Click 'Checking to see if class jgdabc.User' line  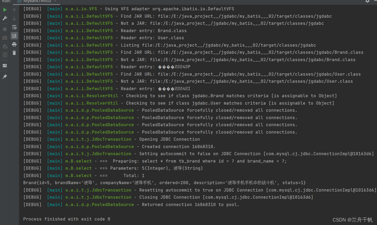179,103
